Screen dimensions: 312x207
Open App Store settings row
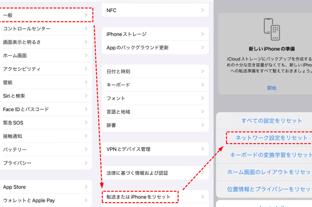coord(46,187)
